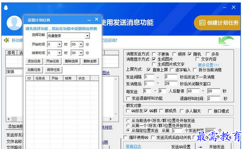Enable the 发送语音呼叫功能 checkbox
The image size is (245, 149).
coord(128,98)
